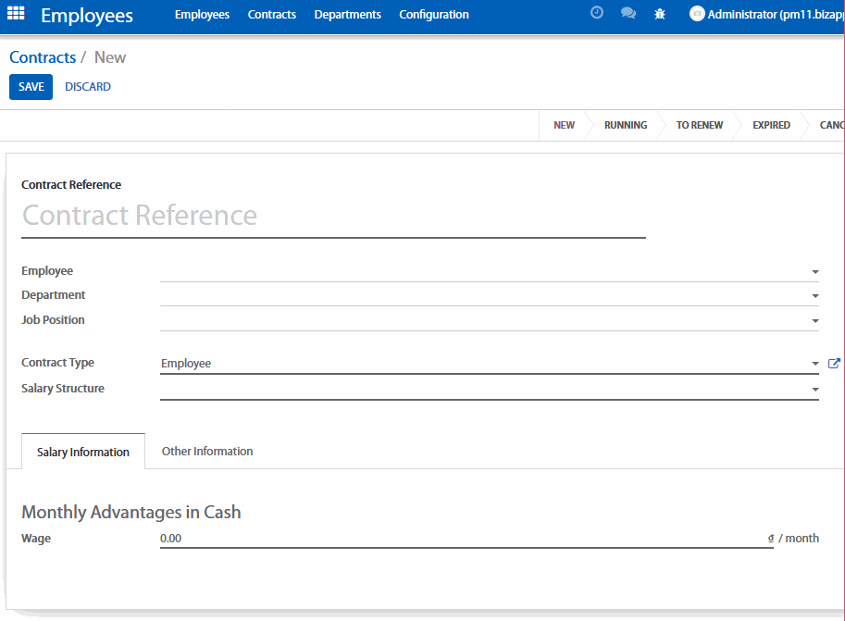845x621 pixels.
Task: Open the Job Position dropdown
Action: coord(814,321)
